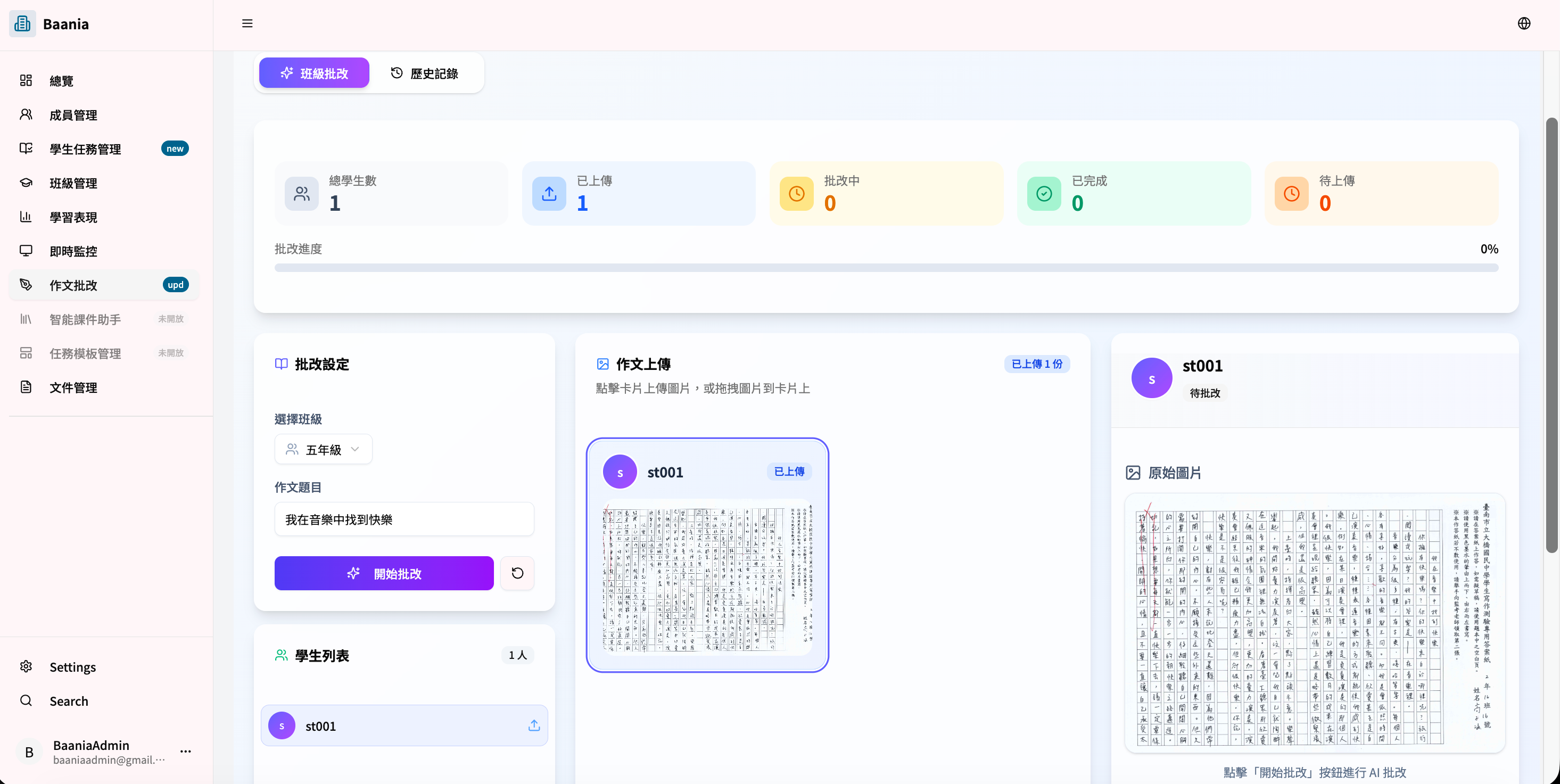Click the reset icon next to 開始批改

[517, 573]
